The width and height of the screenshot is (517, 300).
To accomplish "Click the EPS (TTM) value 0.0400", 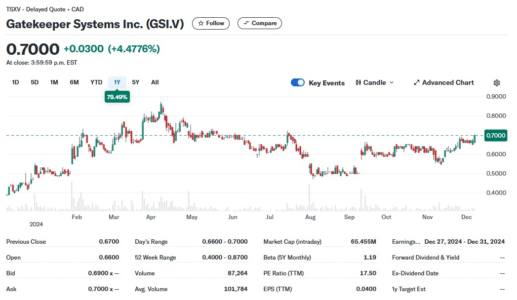I will click(366, 289).
